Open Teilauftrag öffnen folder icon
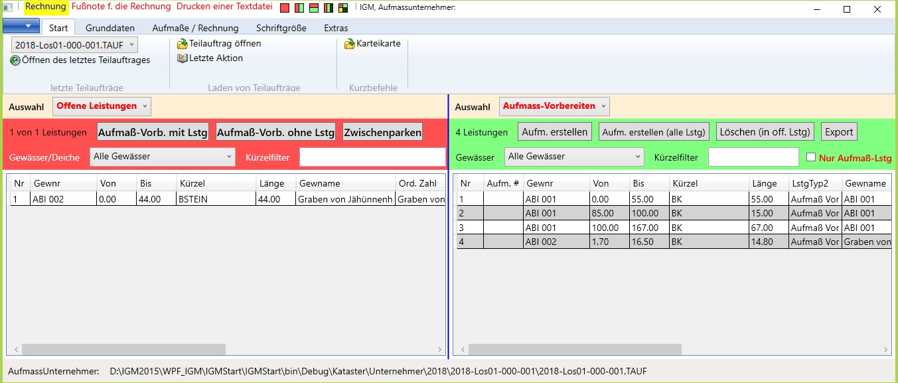The image size is (898, 383). coord(183,44)
